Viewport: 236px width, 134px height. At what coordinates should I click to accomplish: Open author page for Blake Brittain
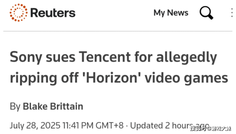(x=53, y=106)
